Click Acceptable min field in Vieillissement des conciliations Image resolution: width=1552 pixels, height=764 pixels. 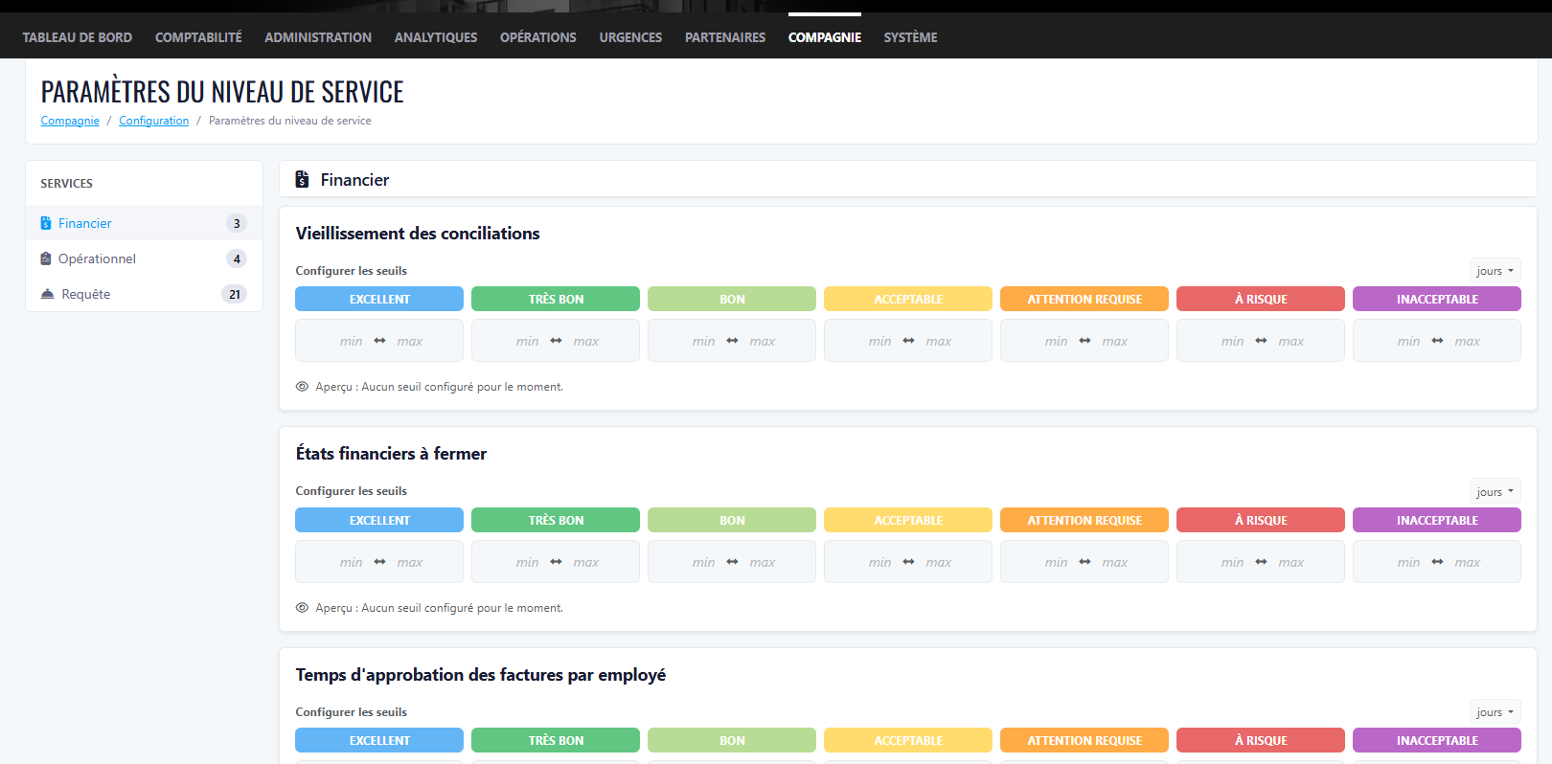tap(879, 341)
